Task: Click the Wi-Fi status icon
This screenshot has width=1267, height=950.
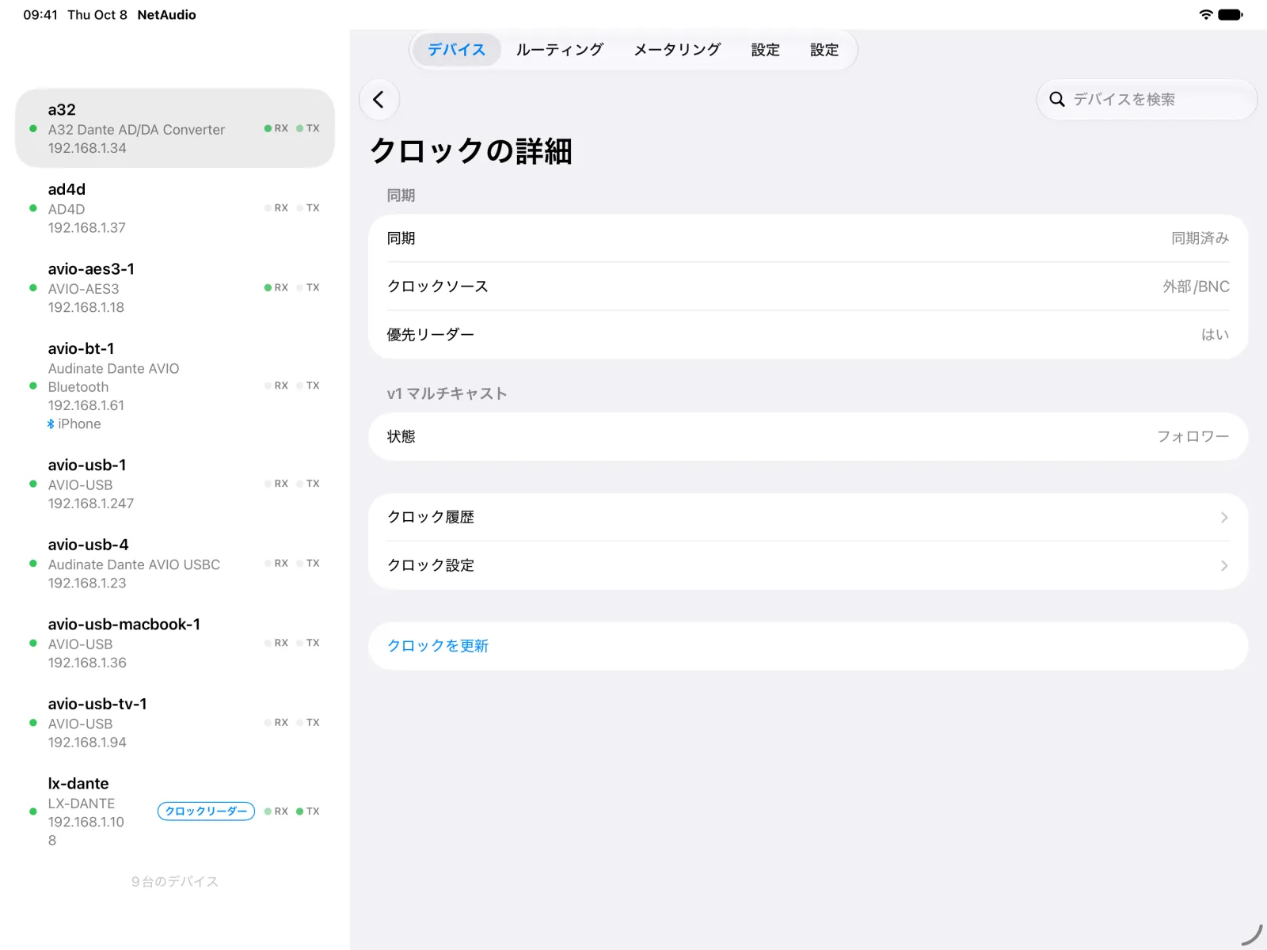Action: (x=1205, y=14)
